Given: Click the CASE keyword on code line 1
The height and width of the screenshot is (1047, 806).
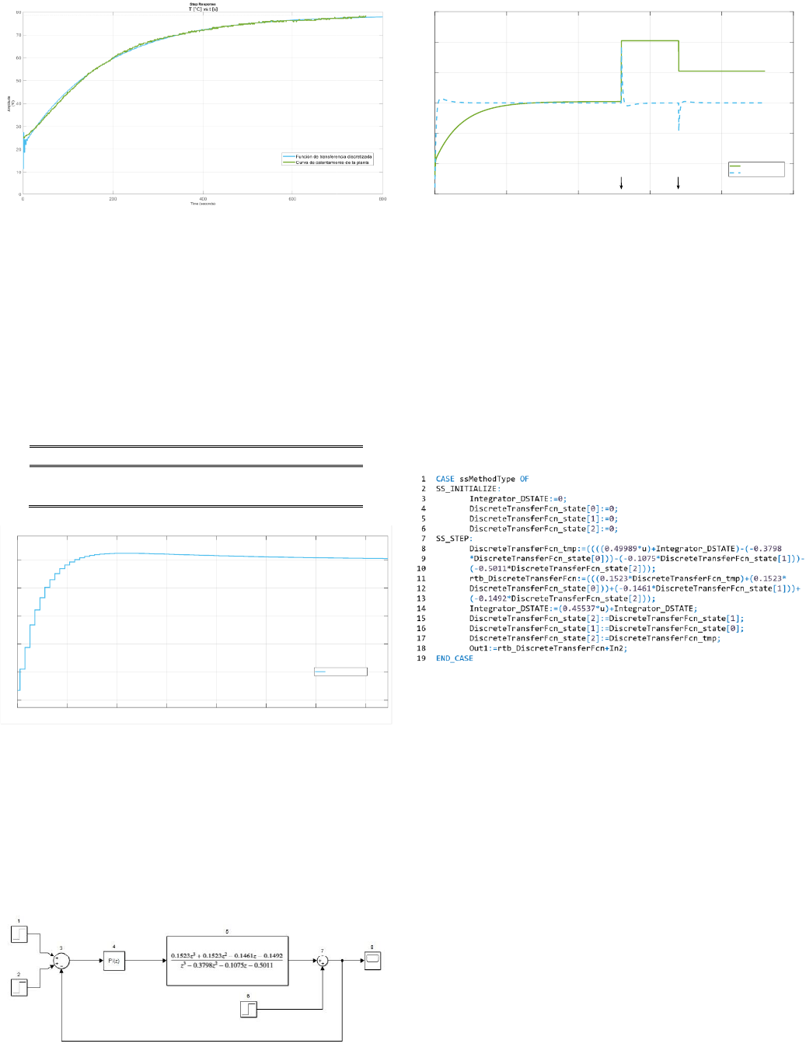Looking at the screenshot, I should tap(445, 479).
